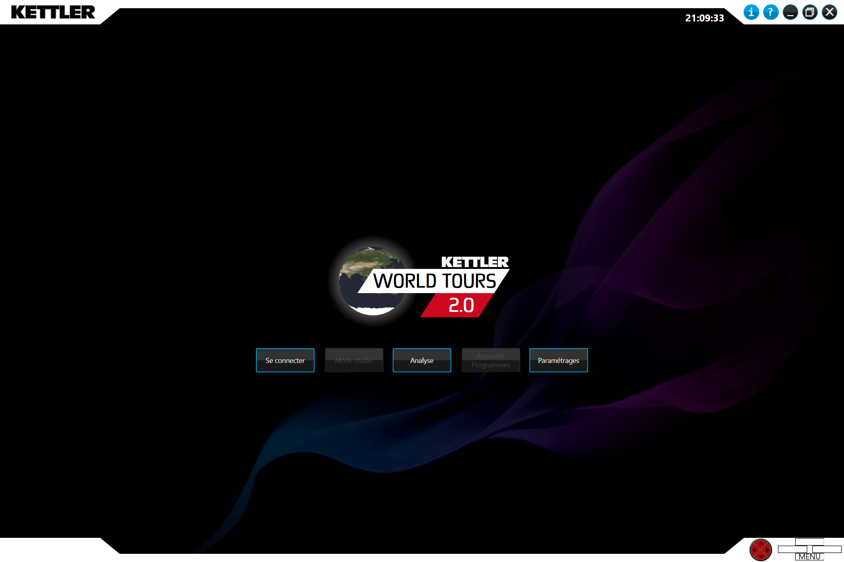844x562 pixels.
Task: Click the Se connecter button
Action: 285,360
